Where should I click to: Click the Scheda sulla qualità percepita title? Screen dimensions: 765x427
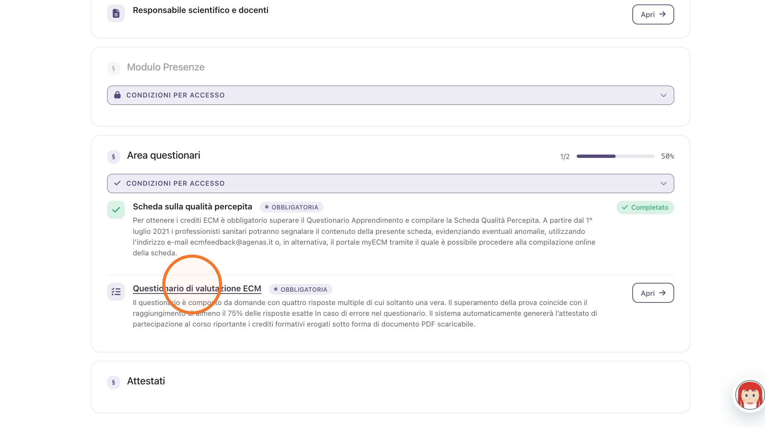pyautogui.click(x=192, y=206)
